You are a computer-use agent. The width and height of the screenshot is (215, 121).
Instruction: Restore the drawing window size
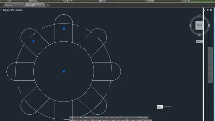click(208, 10)
